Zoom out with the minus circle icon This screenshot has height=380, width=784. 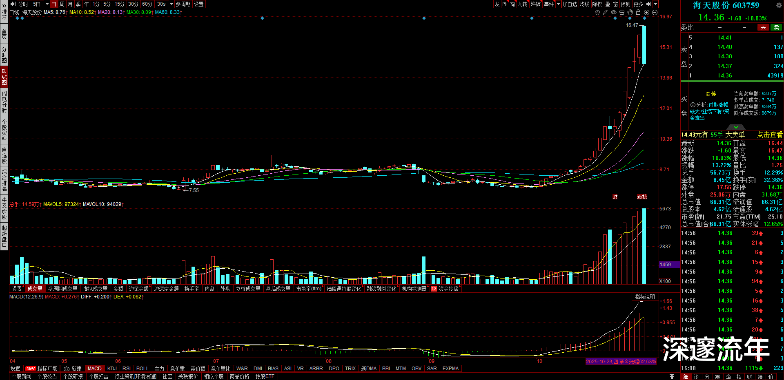(655, 12)
